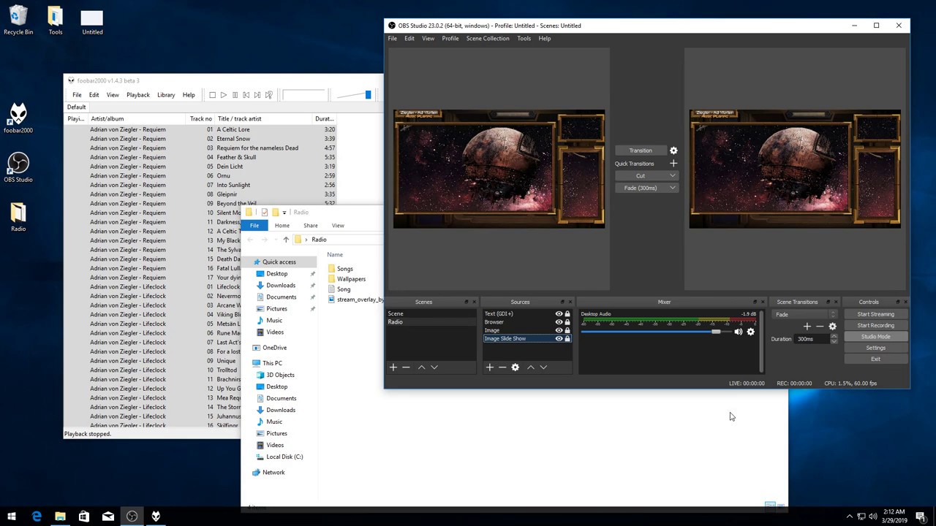Move the scene down in Scenes panel
The width and height of the screenshot is (936, 526).
tap(434, 367)
